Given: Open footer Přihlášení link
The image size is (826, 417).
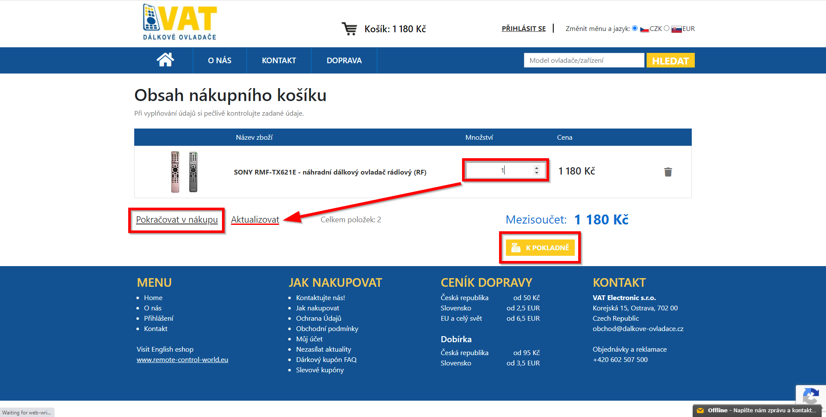Looking at the screenshot, I should coord(159,318).
